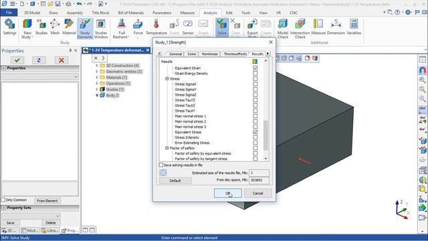This screenshot has width=428, height=241.
Task: Expand Studies node in tree
Action: pyautogui.click(x=97, y=89)
